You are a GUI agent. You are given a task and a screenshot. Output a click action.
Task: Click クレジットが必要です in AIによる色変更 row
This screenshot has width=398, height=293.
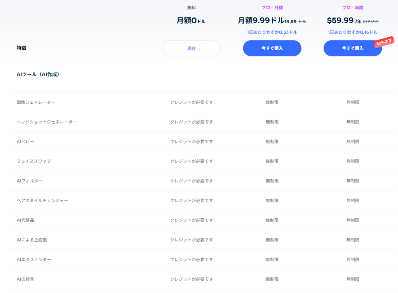191,240
